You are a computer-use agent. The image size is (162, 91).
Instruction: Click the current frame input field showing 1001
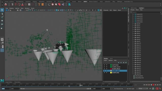(6, 89)
